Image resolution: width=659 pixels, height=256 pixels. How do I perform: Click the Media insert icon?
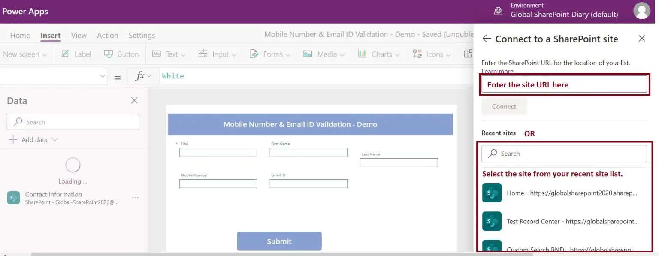click(308, 54)
